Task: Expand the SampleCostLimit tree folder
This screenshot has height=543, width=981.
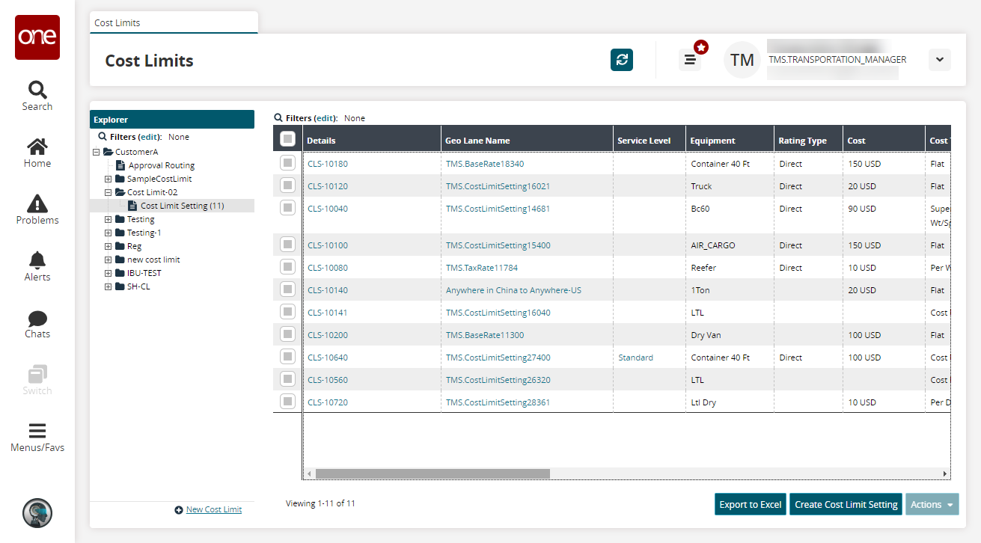Action: pos(109,179)
